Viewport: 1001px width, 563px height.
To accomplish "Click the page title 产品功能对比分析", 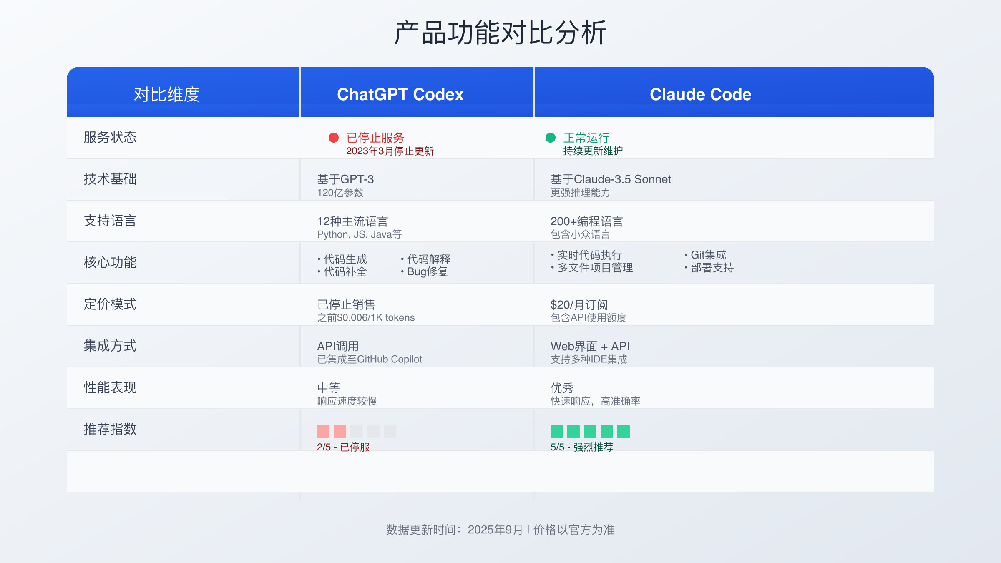I will click(500, 33).
